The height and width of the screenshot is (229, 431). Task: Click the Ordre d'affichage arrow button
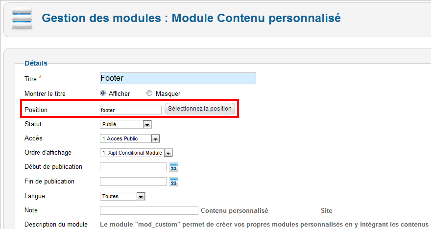pos(168,153)
